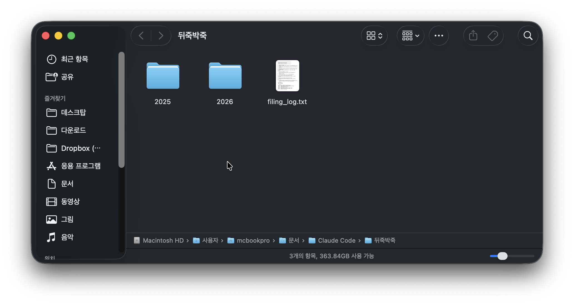Open Applications (응용 프로그램) in sidebar
The width and height of the screenshot is (574, 305).
(81, 166)
